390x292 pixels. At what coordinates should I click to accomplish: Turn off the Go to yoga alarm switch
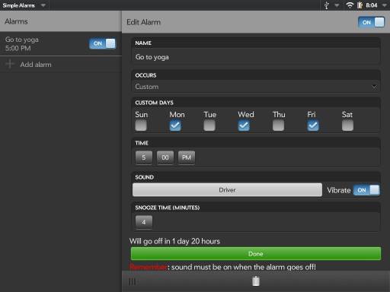[x=103, y=43]
